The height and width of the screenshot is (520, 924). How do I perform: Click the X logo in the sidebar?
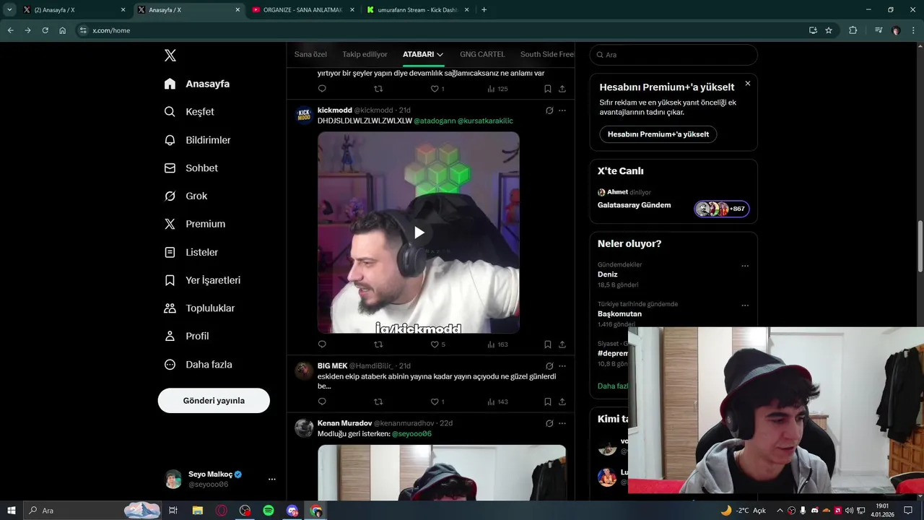pos(170,56)
